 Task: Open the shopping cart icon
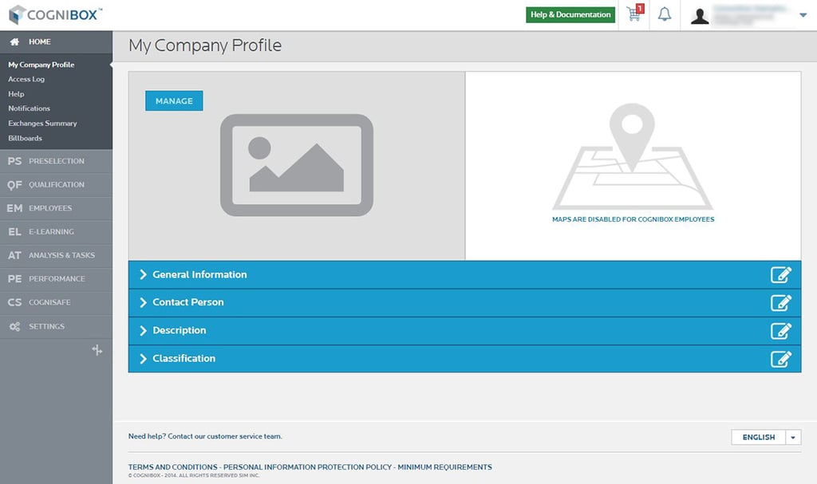[x=634, y=14]
